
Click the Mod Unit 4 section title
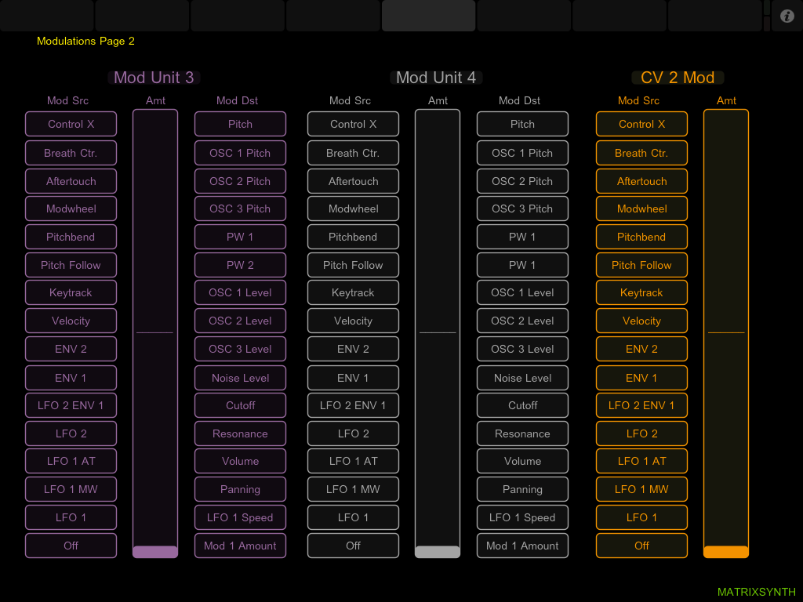pyautogui.click(x=436, y=78)
